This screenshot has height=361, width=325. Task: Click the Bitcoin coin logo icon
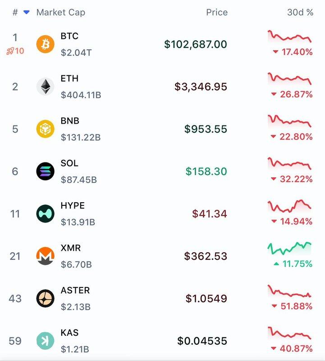45,44
